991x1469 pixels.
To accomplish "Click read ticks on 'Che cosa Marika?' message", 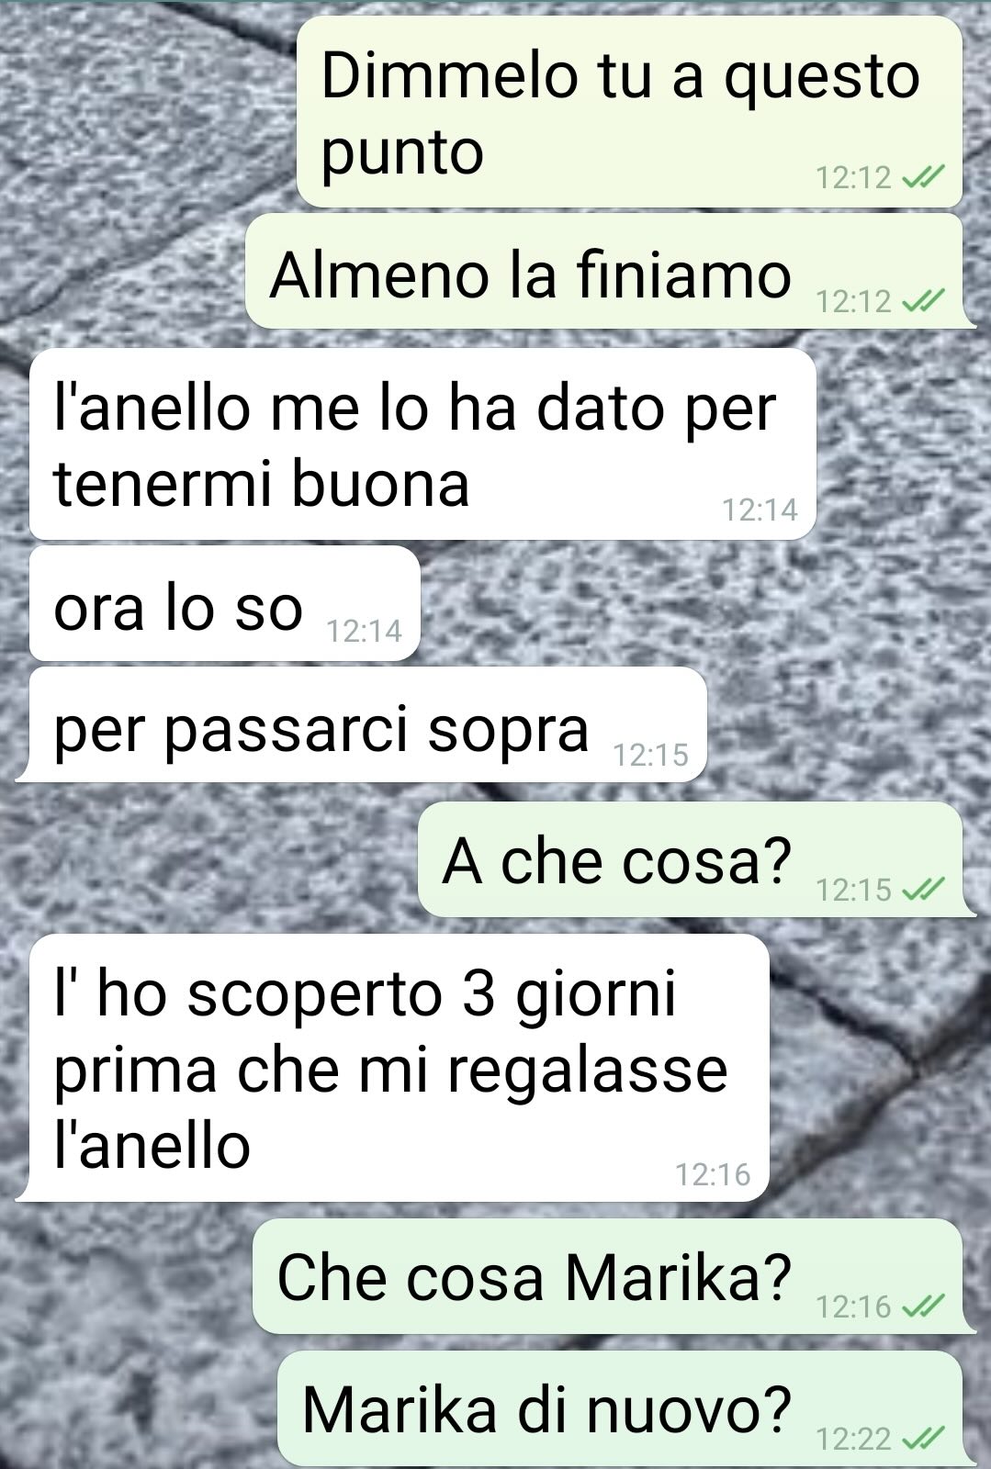I will pyautogui.click(x=922, y=1305).
